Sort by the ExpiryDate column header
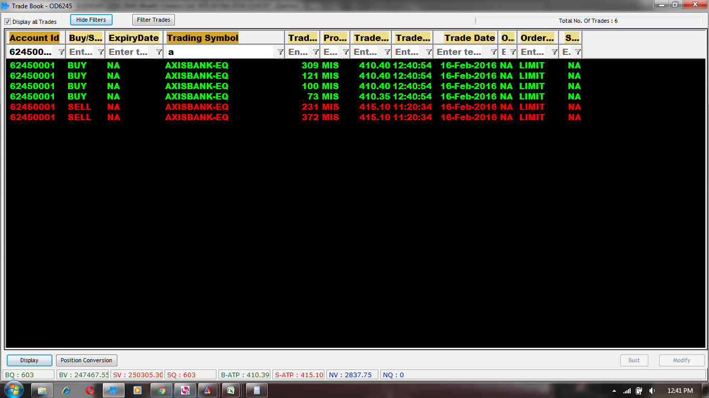Image resolution: width=709 pixels, height=398 pixels. point(133,38)
